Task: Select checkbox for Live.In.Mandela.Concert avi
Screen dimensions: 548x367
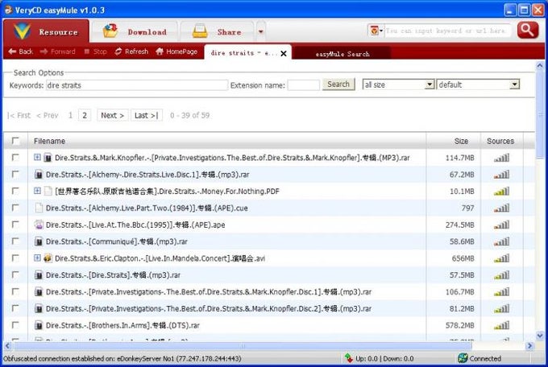Action: click(x=15, y=258)
